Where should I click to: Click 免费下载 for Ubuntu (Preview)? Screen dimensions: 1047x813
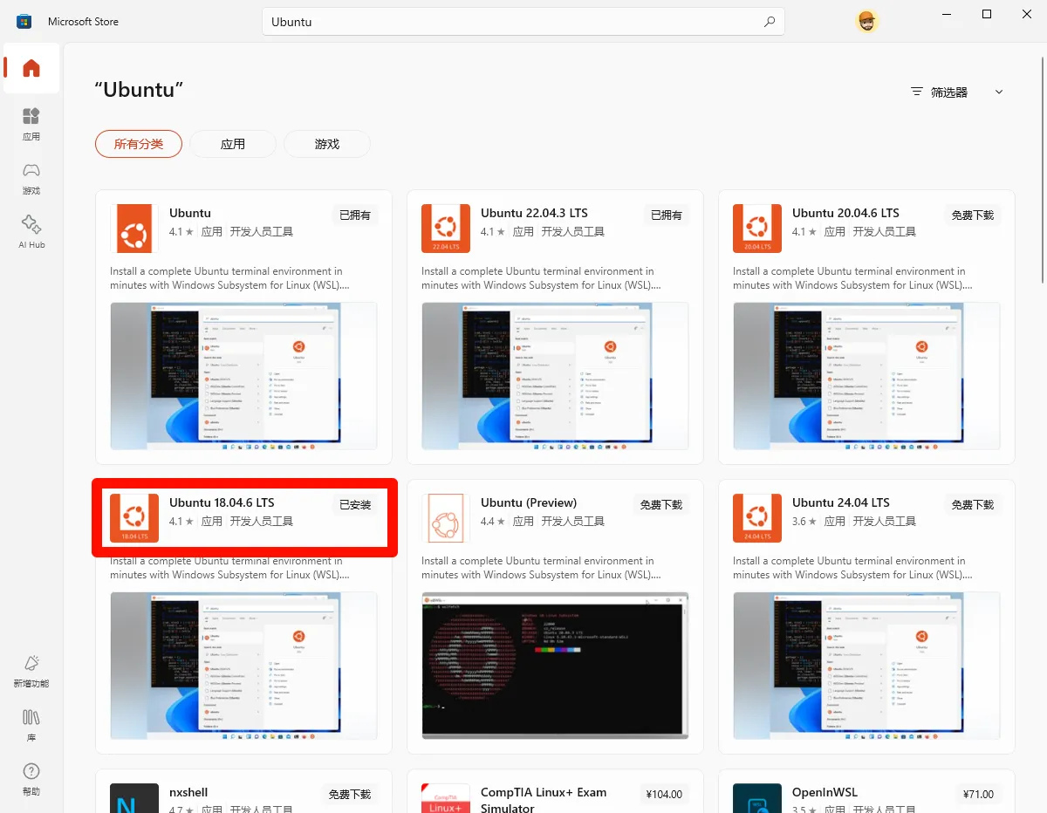(x=661, y=504)
